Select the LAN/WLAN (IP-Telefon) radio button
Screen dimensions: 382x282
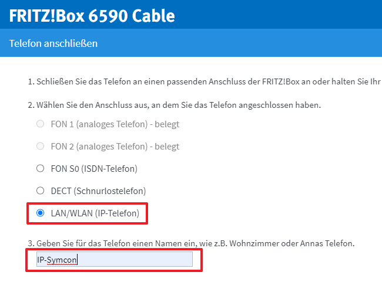(40, 213)
